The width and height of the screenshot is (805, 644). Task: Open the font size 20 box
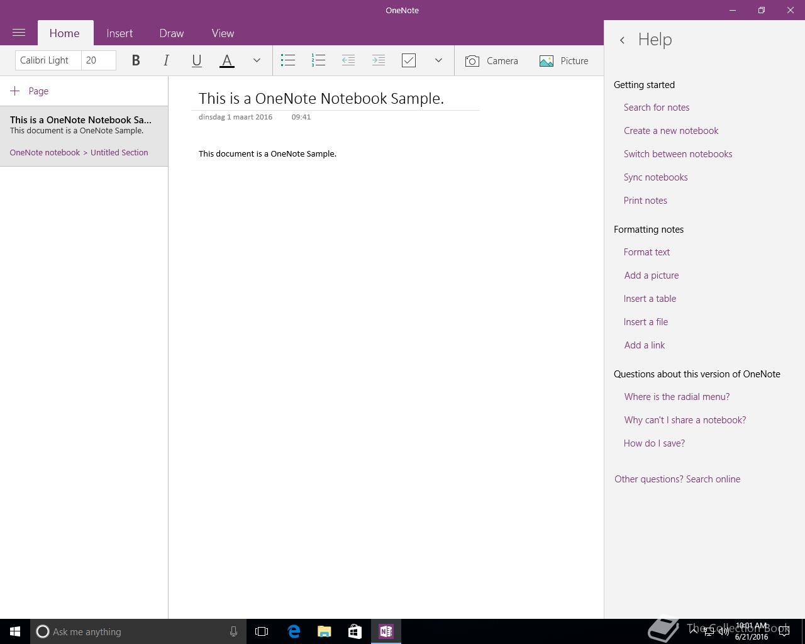tap(99, 60)
